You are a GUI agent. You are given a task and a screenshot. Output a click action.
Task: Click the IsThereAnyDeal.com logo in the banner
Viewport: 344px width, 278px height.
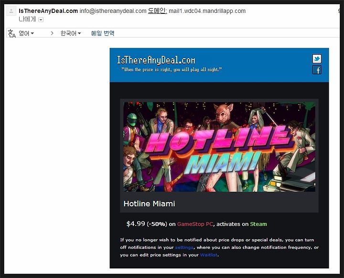[156, 60]
